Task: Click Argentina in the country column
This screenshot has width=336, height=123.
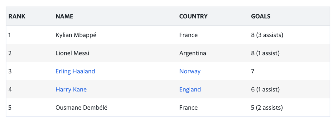Action: tap(193, 53)
